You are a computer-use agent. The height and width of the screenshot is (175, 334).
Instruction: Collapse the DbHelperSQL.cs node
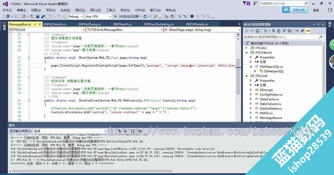coord(251,67)
